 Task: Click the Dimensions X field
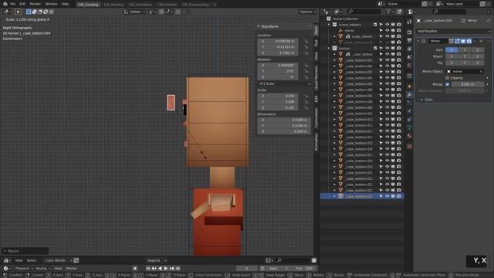click(284, 120)
